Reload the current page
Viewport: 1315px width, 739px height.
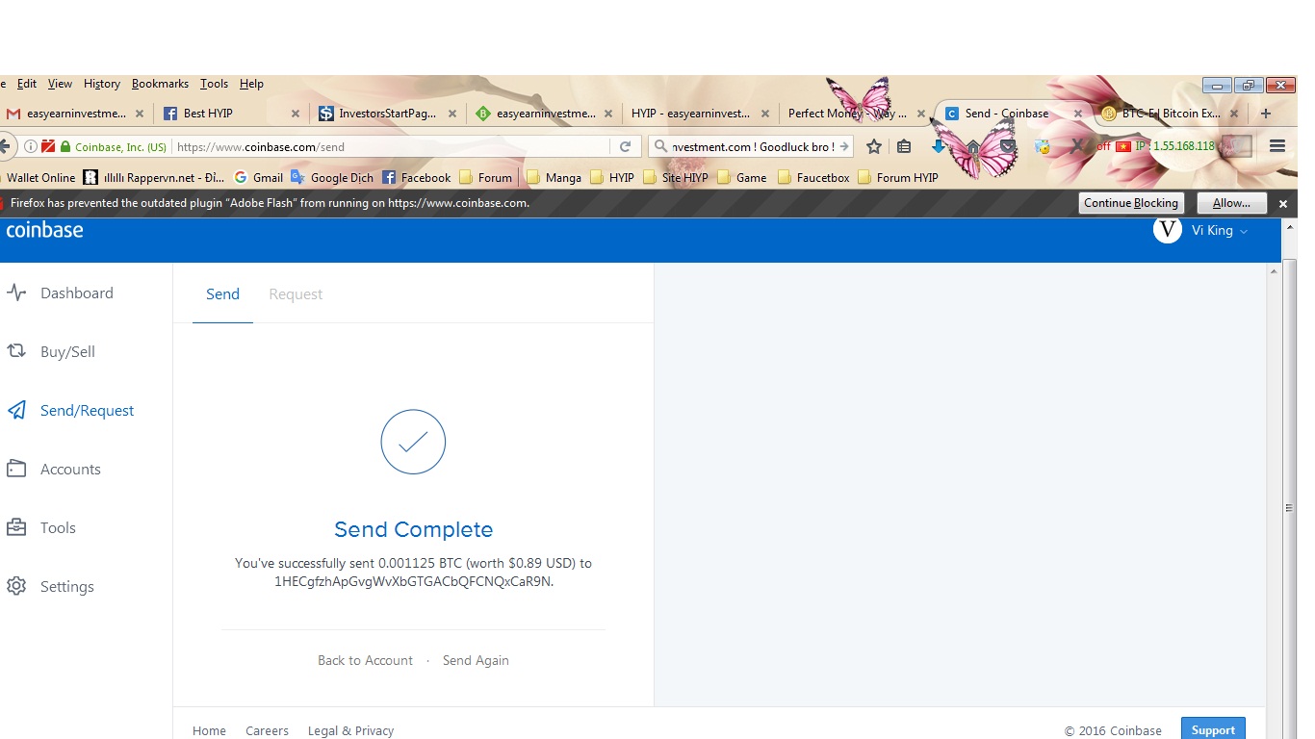point(625,147)
